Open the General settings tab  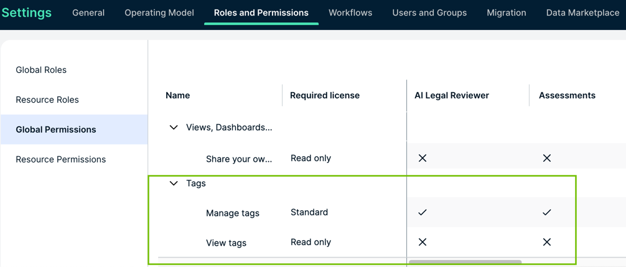pyautogui.click(x=88, y=12)
